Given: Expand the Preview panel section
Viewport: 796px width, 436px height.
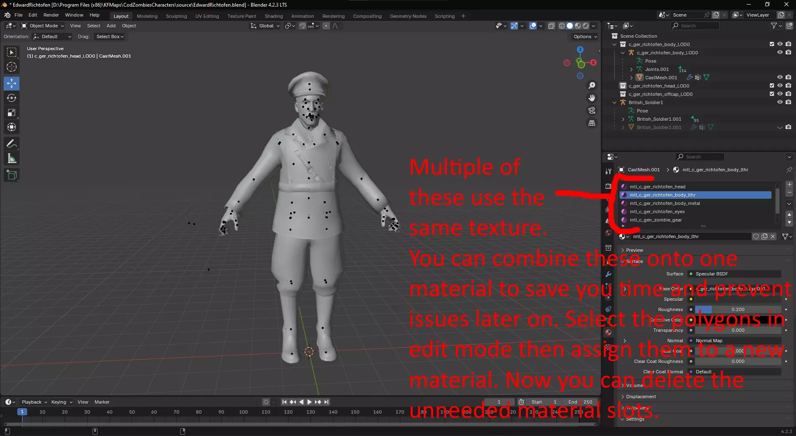Looking at the screenshot, I should (634, 250).
